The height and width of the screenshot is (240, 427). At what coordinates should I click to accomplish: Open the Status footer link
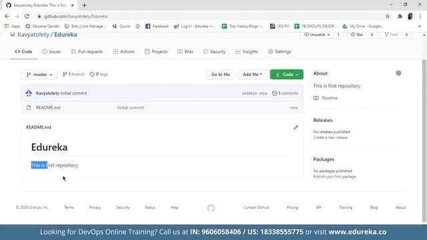coord(149,207)
